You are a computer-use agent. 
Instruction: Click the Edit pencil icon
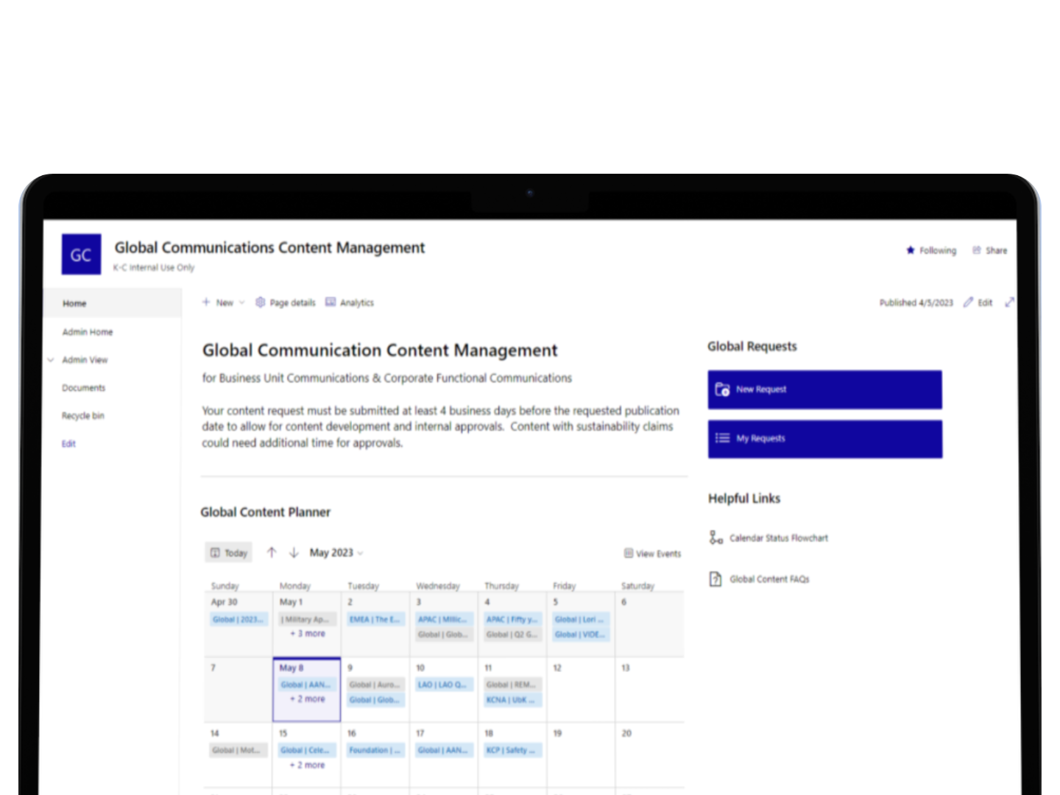(x=969, y=303)
